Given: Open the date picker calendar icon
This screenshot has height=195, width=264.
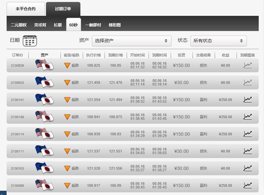Looking at the screenshot, I should coord(30,41).
